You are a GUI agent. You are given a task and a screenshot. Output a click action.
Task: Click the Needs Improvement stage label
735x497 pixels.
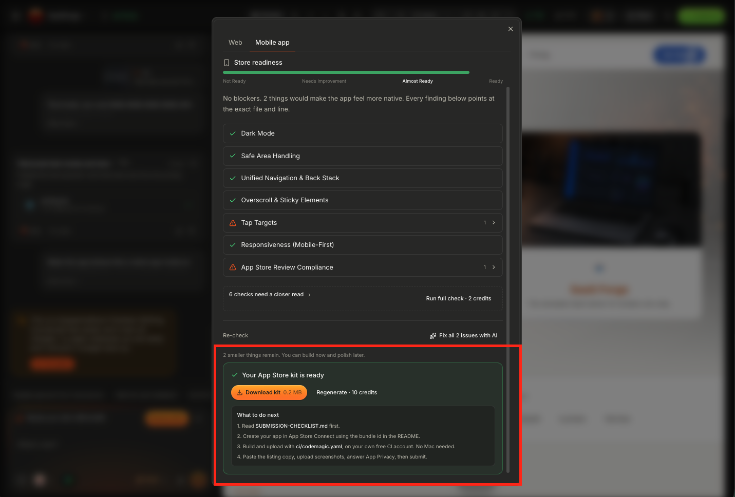click(x=324, y=81)
